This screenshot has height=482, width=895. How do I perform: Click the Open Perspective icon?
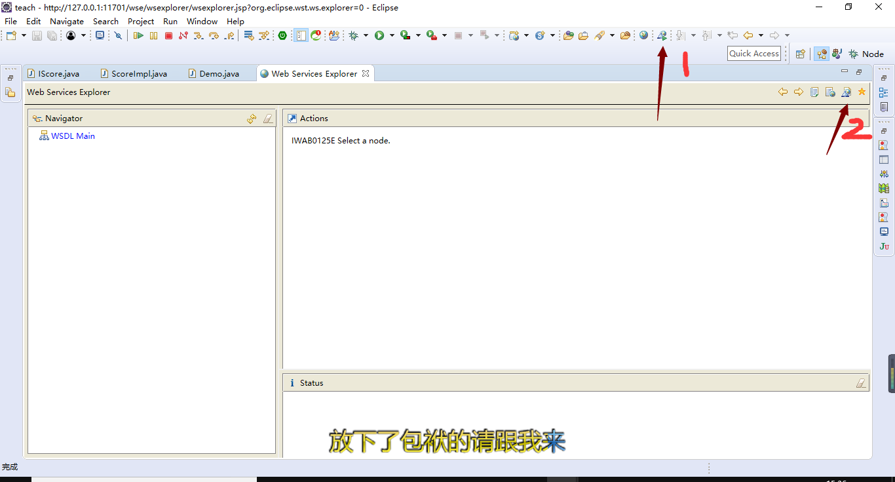point(800,54)
